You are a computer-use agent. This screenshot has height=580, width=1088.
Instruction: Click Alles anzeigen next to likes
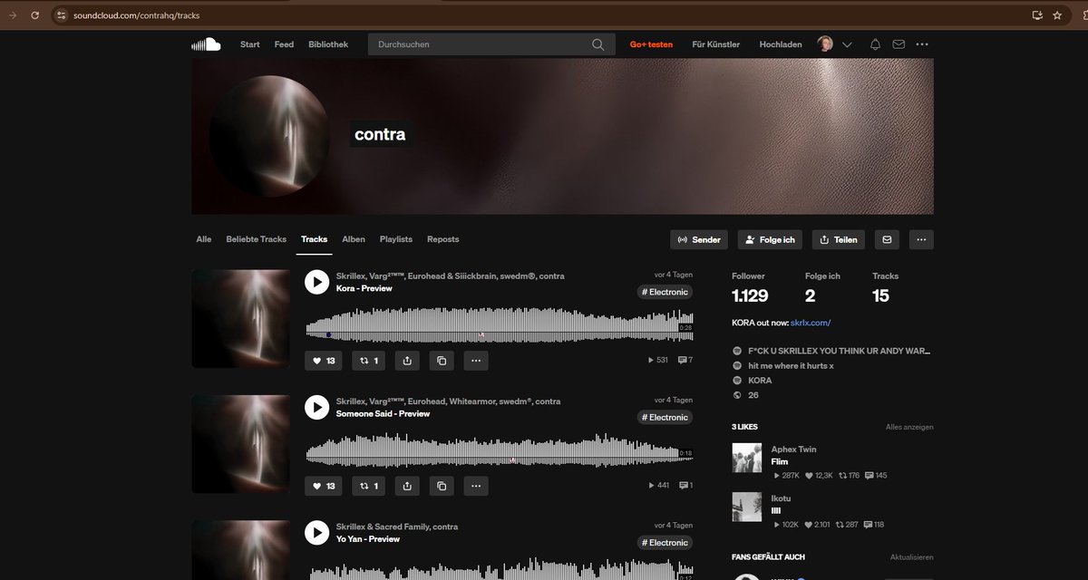click(909, 427)
